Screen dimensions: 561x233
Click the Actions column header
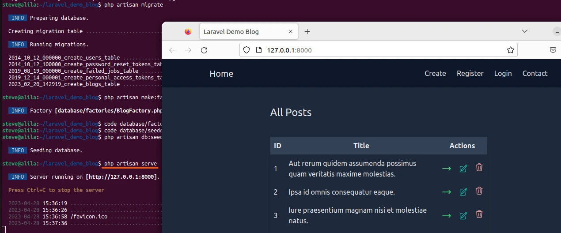click(462, 146)
